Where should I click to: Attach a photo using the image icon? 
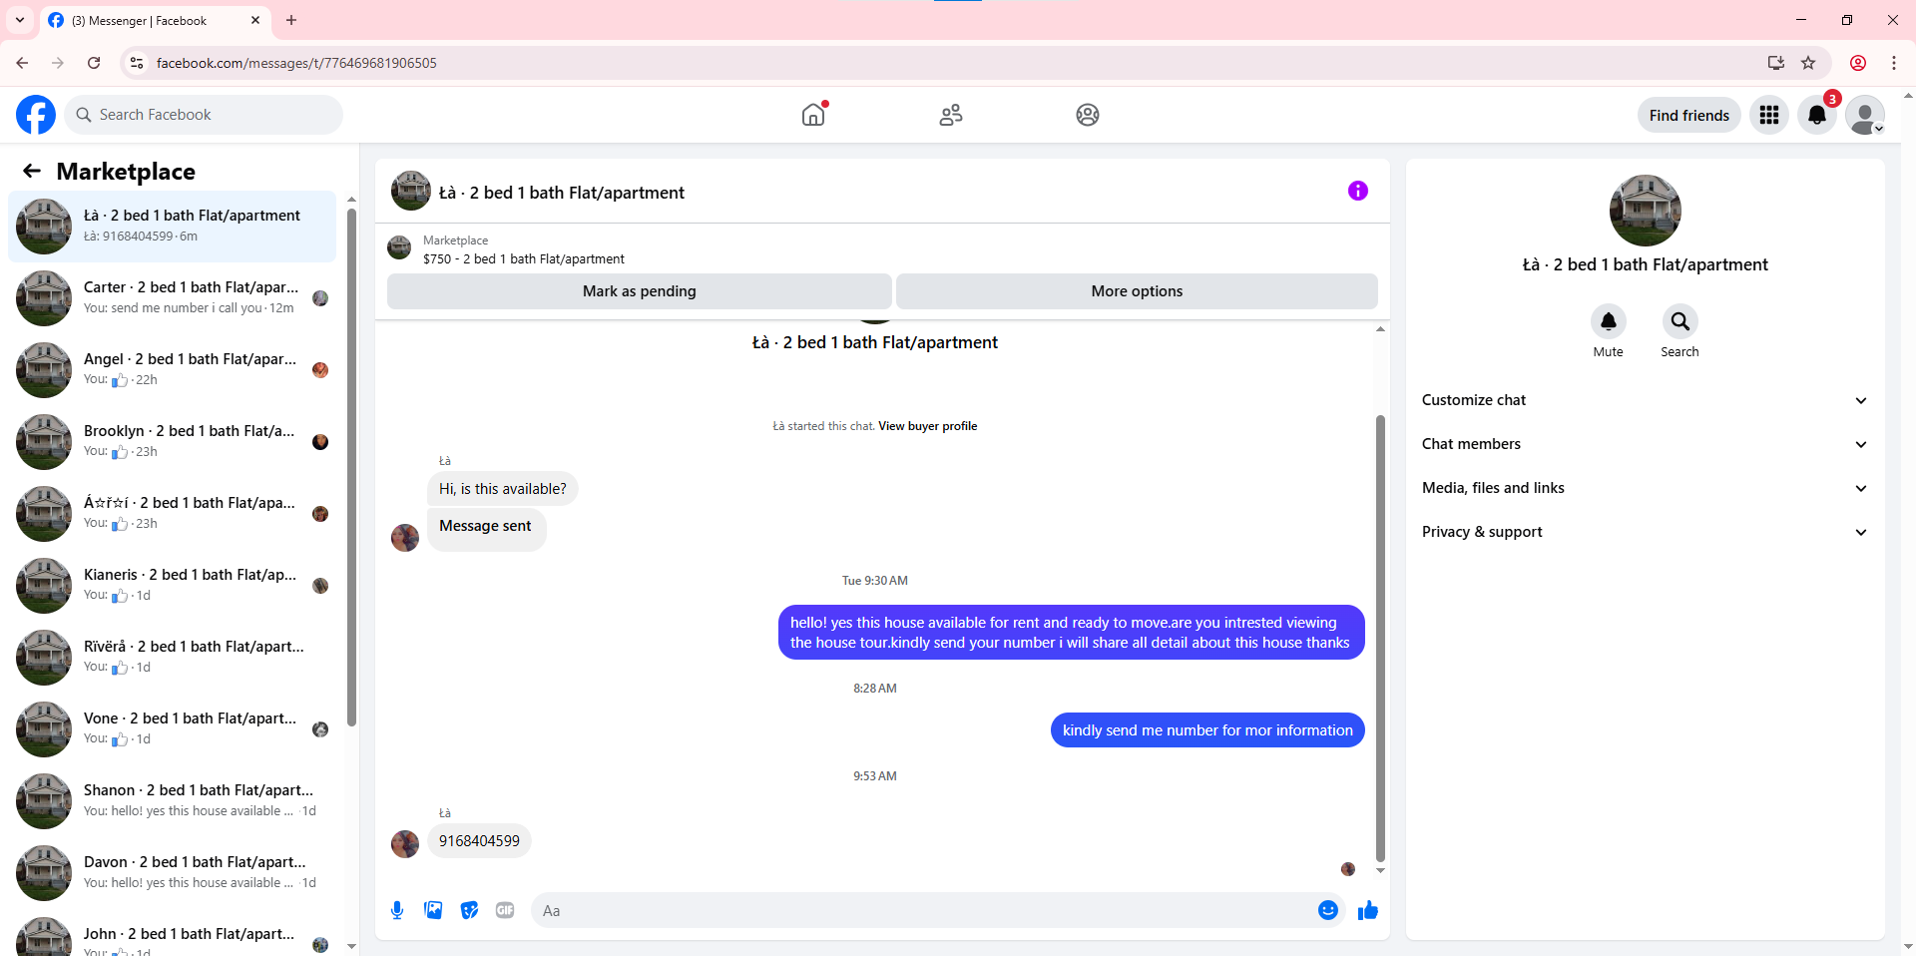pyautogui.click(x=433, y=910)
